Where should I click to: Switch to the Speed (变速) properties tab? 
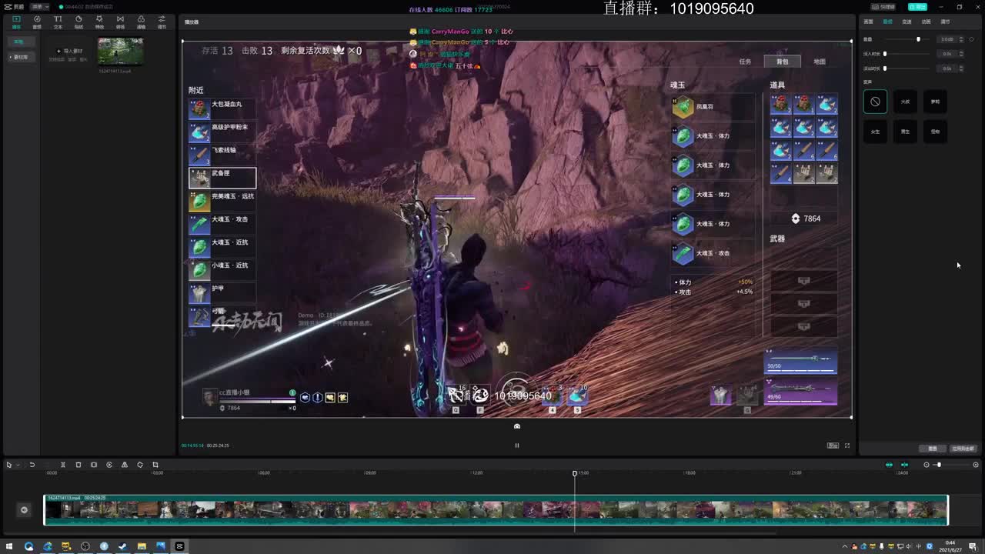point(907,22)
